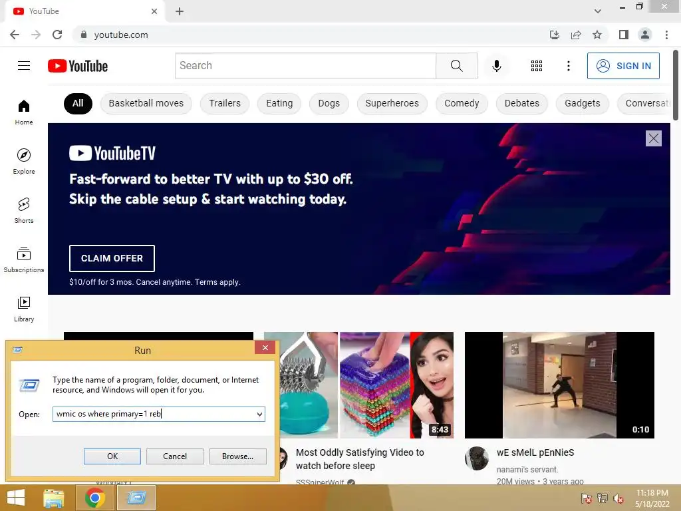The height and width of the screenshot is (511, 681).
Task: View site info lock icon
Action: [84, 35]
